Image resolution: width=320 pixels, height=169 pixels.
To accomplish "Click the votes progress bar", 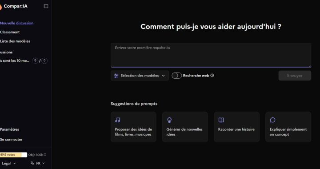I will tap(13, 155).
